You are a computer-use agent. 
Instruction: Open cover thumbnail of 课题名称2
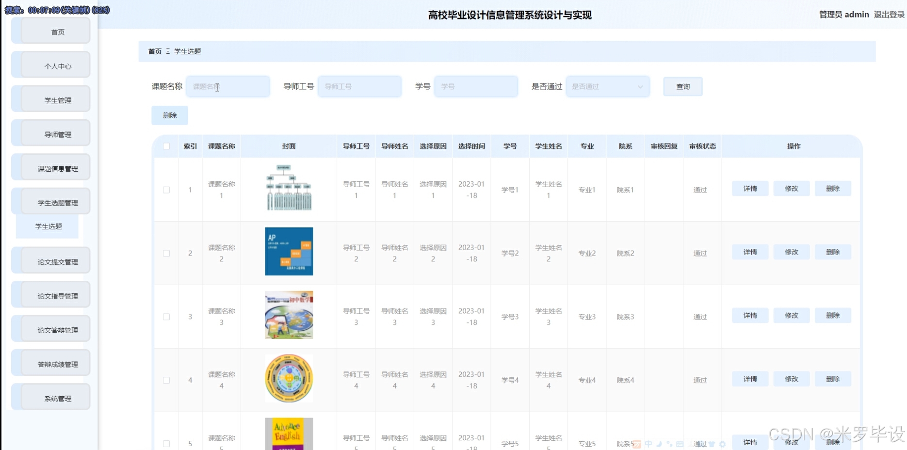pos(289,251)
